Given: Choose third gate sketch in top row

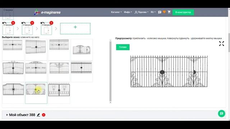Looking at the screenshot, I should click(59, 45).
